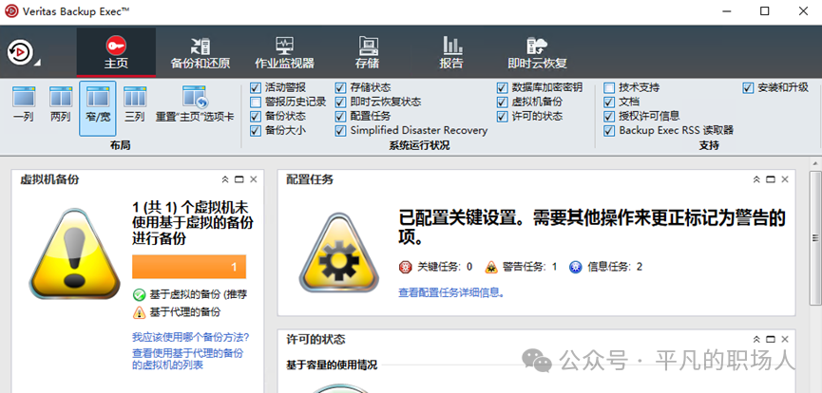This screenshot has height=393, width=822.
Task: Select the 两列 two column layout
Action: pos(60,106)
